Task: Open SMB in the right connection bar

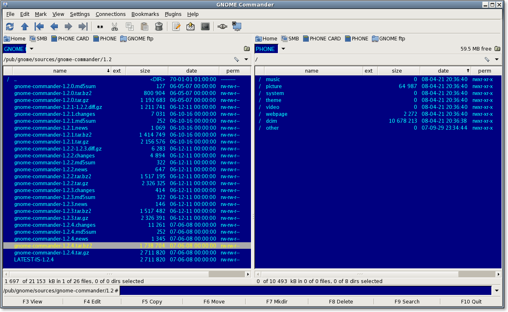Action: tap(290, 39)
